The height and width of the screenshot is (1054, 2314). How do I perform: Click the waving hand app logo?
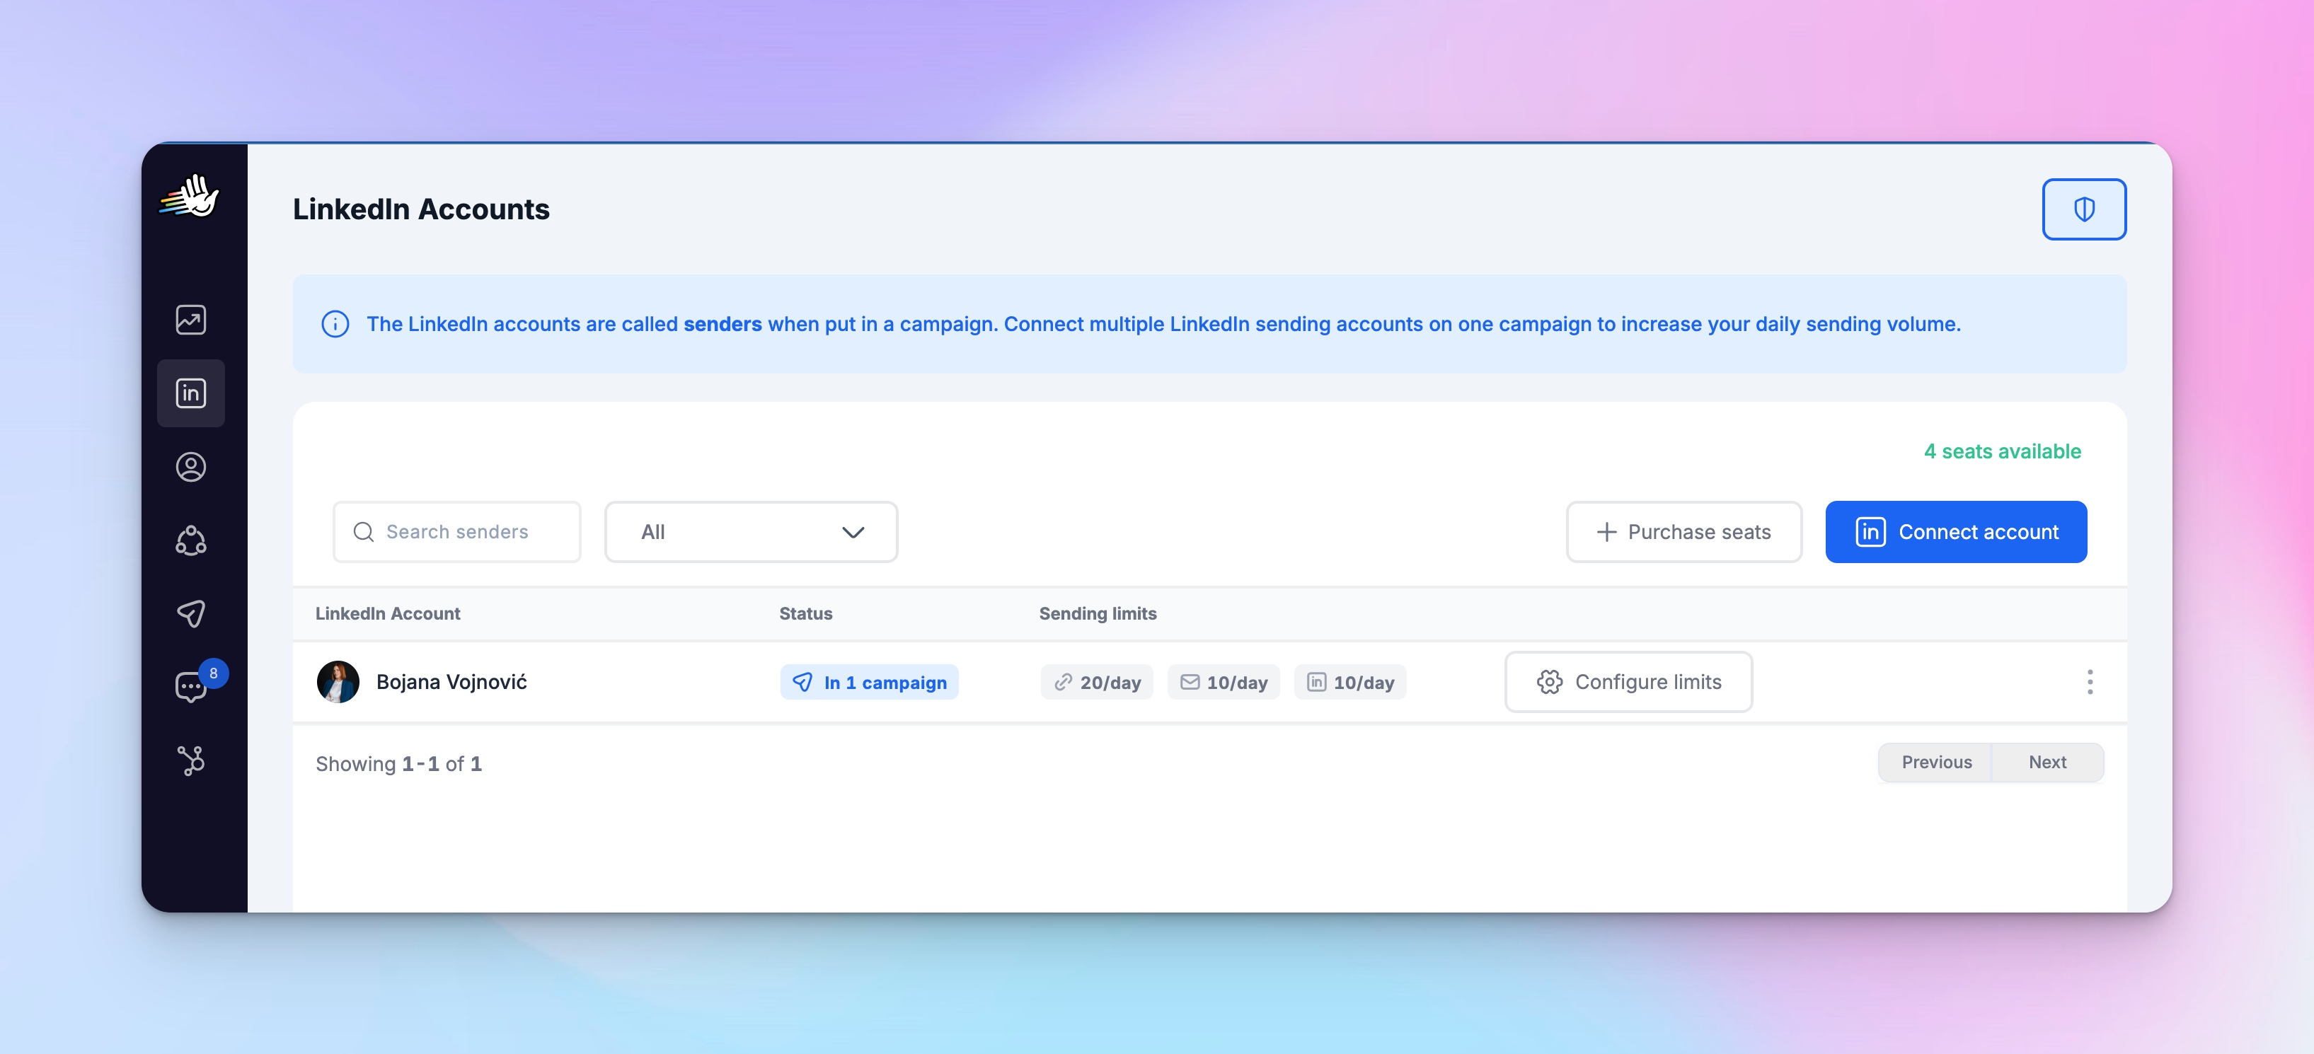190,196
